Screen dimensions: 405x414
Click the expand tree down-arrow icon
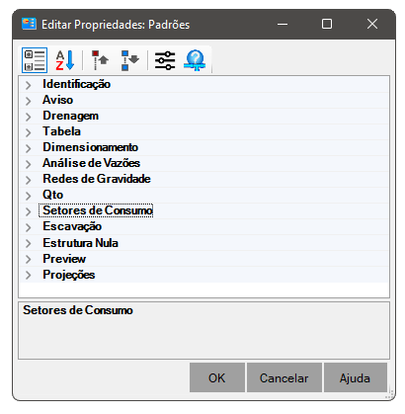[x=130, y=60]
